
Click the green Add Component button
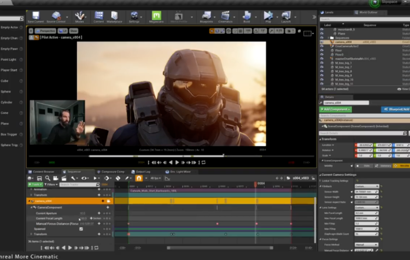(336, 110)
